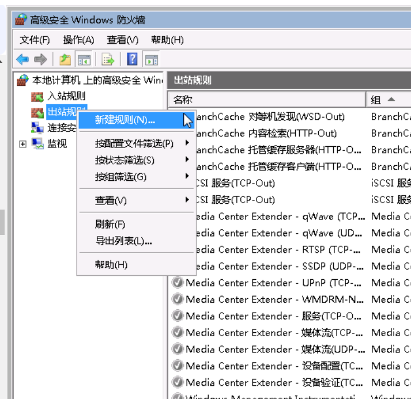This screenshot has height=399, width=411.
Task: Select Media Center Extender - 设备验证 rule name
Action: [x=274, y=382]
